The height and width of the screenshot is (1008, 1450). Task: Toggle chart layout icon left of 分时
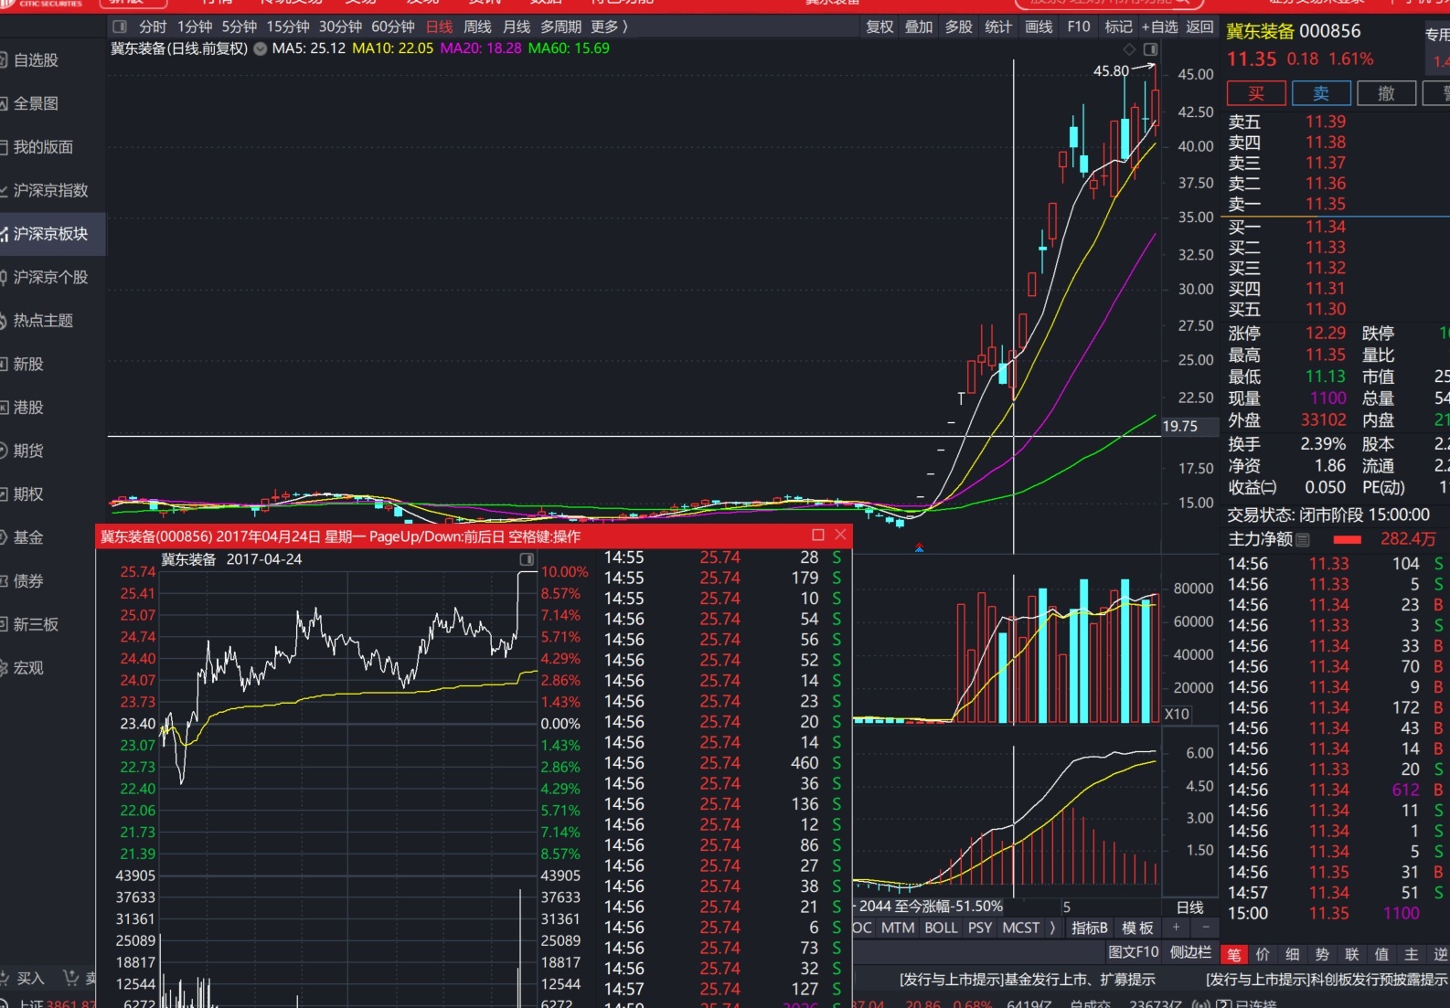[120, 27]
